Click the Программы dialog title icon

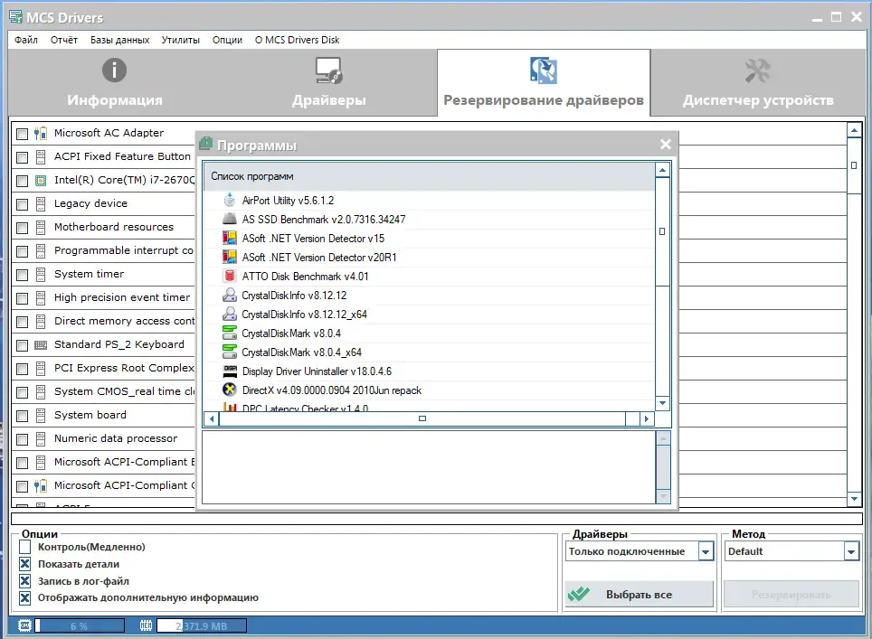tap(205, 144)
